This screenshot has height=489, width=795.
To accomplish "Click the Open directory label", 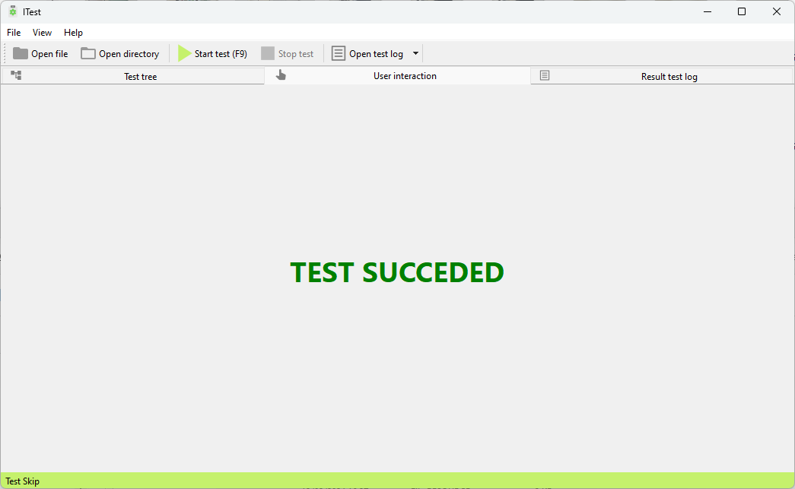I will pos(129,54).
